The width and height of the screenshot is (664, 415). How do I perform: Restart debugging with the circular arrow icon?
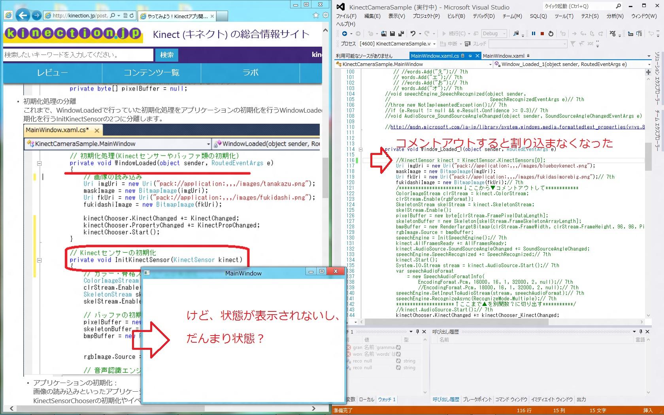click(551, 34)
